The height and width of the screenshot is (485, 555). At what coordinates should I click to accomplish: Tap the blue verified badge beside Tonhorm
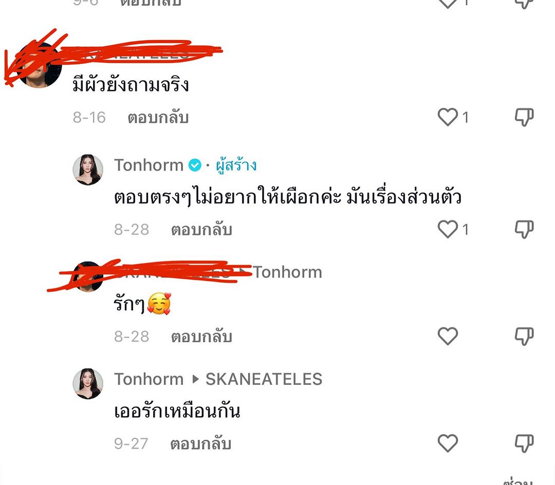coord(195,165)
